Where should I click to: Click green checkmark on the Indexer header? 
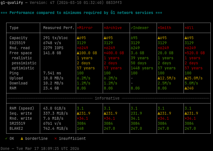pos(132,28)
